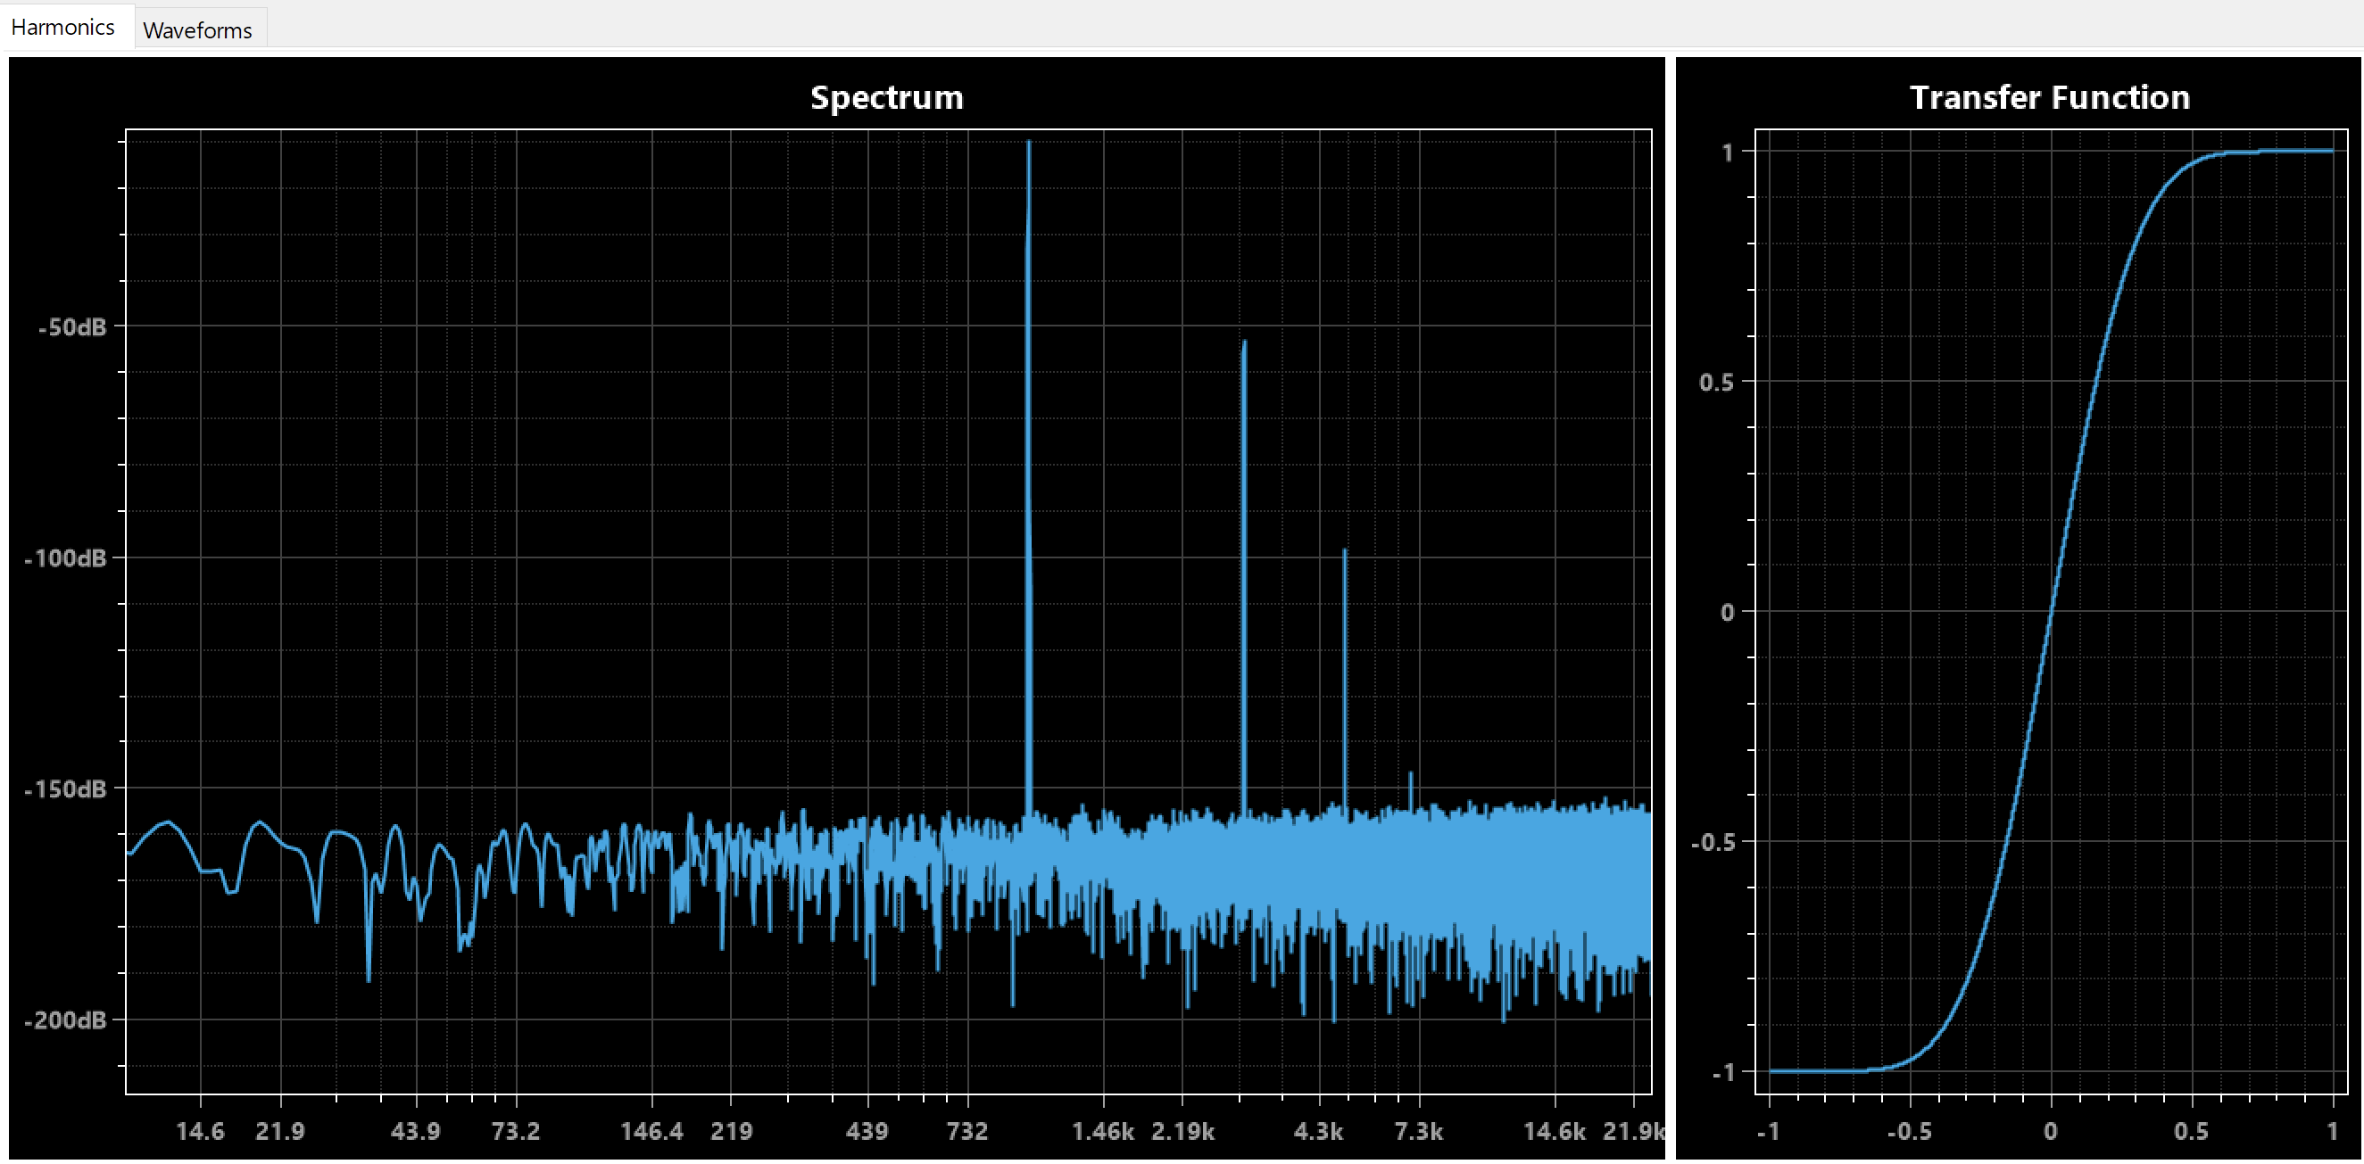
Task: Select the Harmonics tab
Action: (62, 27)
